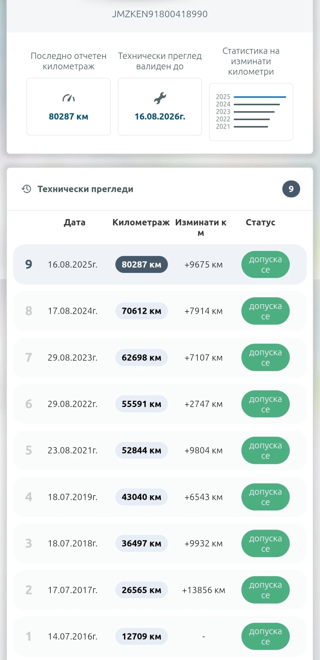Click the 80287 км last mileage card
This screenshot has width=320, height=660.
(68, 107)
